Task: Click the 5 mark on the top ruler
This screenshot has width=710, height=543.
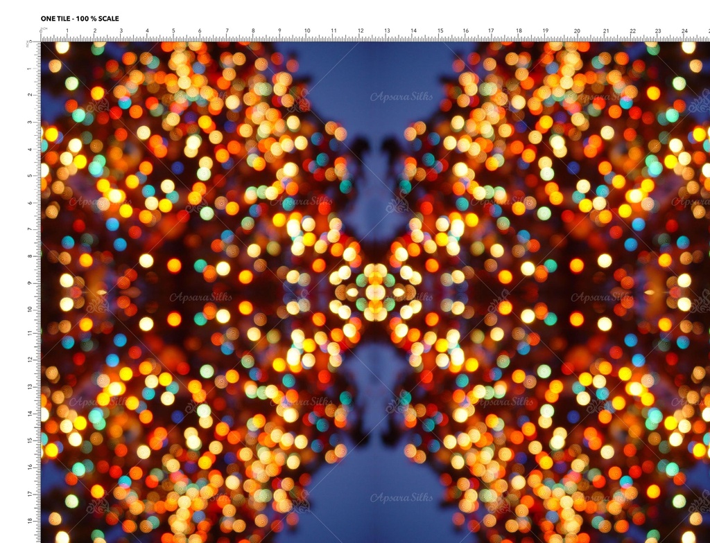Action: (173, 32)
